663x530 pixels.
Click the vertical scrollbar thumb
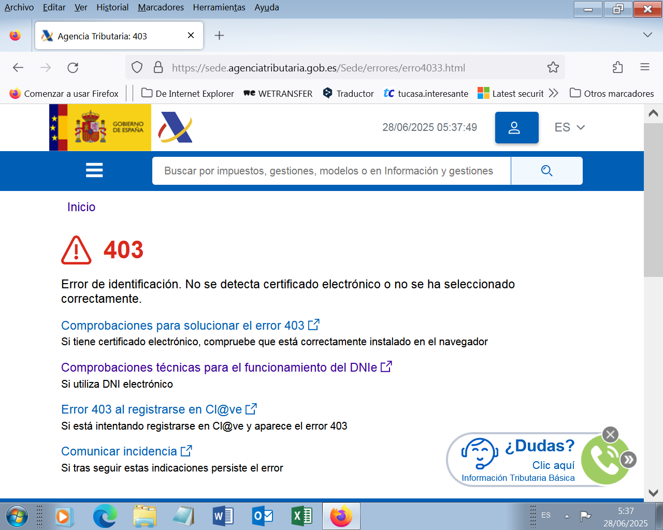pos(654,200)
